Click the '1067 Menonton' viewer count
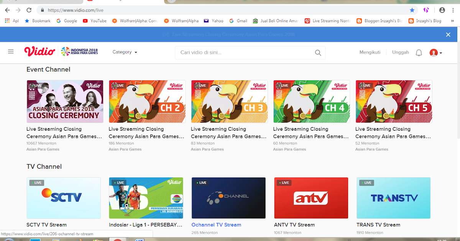This screenshot has width=460, height=241. click(x=287, y=233)
